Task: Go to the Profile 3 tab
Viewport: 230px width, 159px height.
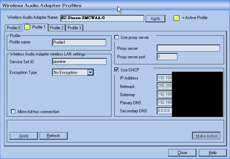Action: [74, 28]
